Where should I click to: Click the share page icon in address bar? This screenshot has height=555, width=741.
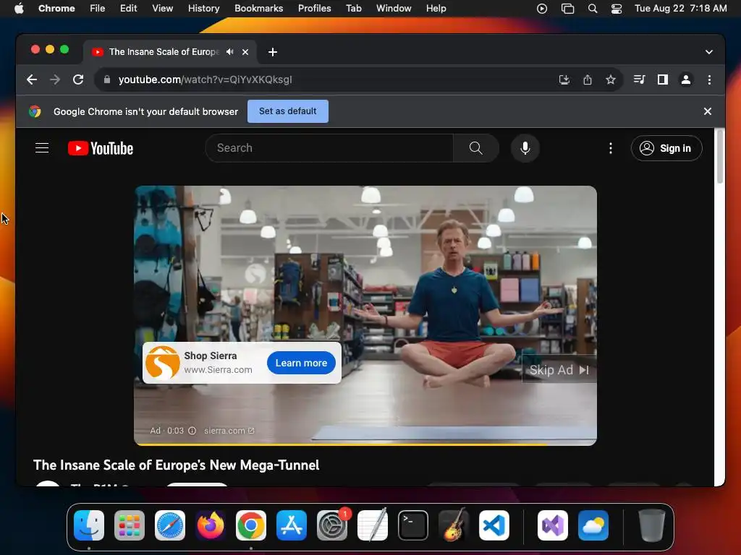(x=588, y=79)
